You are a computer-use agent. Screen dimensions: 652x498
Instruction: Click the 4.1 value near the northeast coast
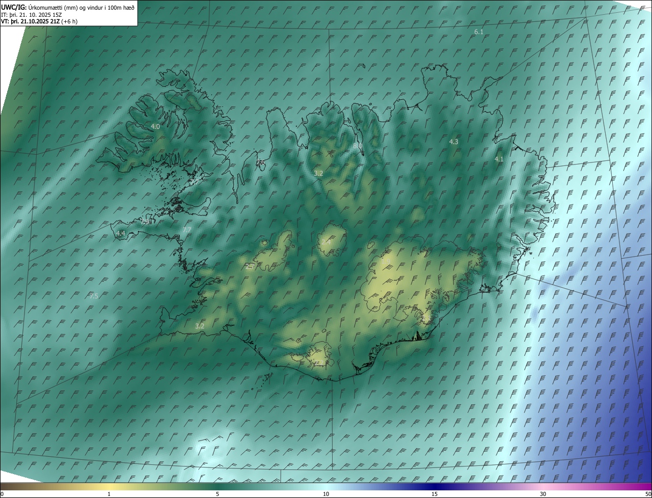point(499,159)
